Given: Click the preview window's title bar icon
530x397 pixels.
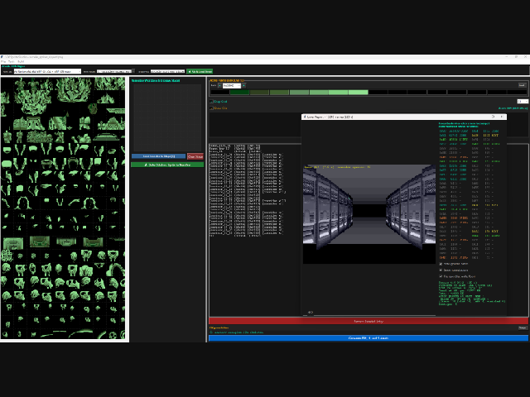Looking at the screenshot, I should [x=305, y=117].
